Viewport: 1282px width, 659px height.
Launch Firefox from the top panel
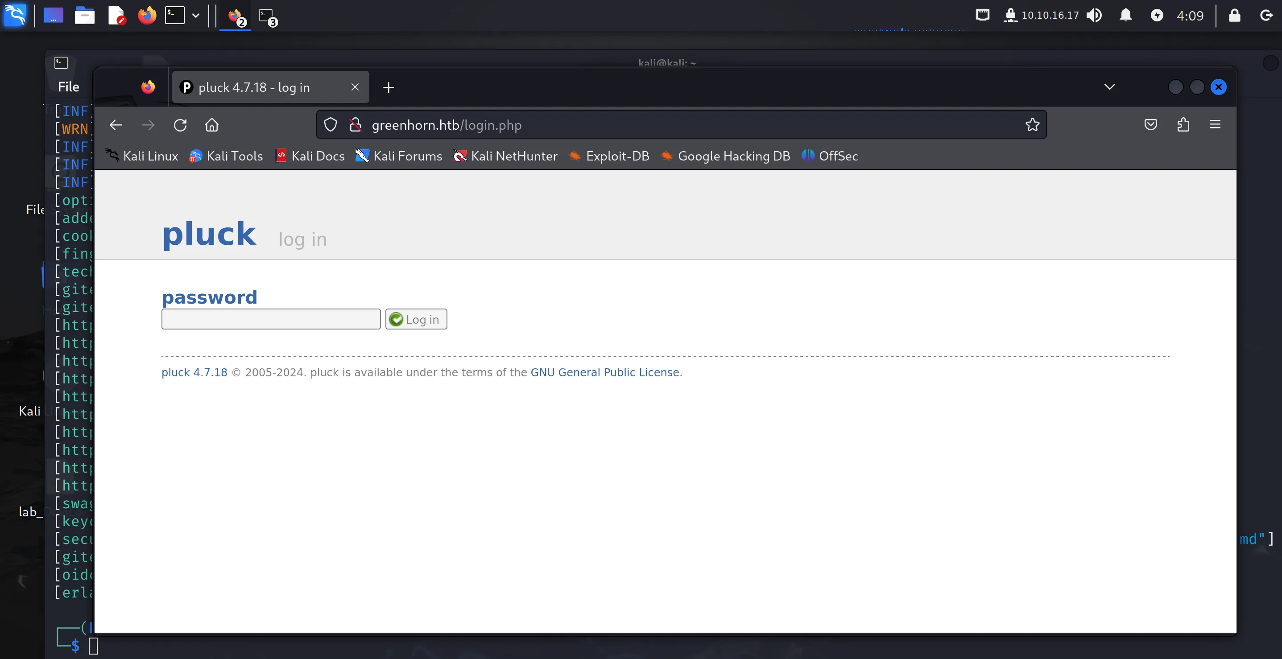[147, 16]
